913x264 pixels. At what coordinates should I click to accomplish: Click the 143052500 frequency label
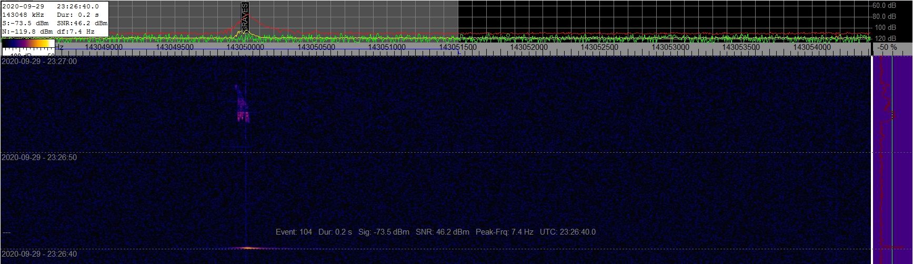[599, 47]
